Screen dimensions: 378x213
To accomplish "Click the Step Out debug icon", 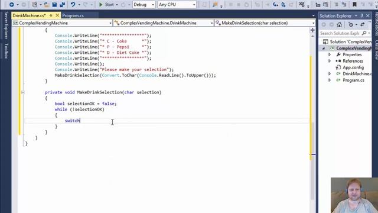I will pyautogui.click(x=291, y=5).
